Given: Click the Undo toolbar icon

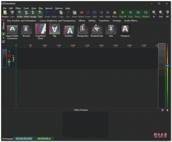Looking at the screenshot, I should [x=48, y=14].
